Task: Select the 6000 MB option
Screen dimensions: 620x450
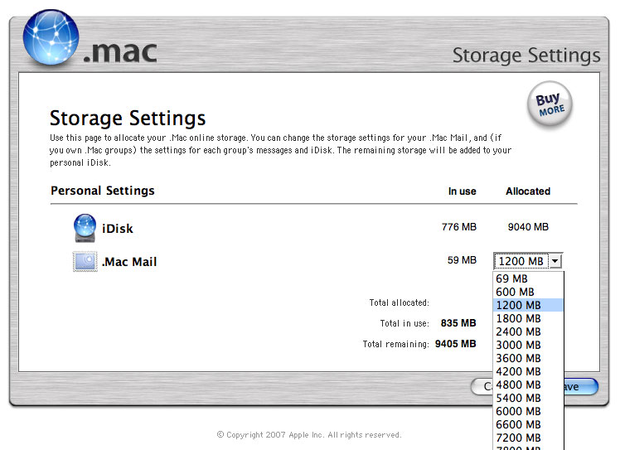Action: tap(518, 412)
